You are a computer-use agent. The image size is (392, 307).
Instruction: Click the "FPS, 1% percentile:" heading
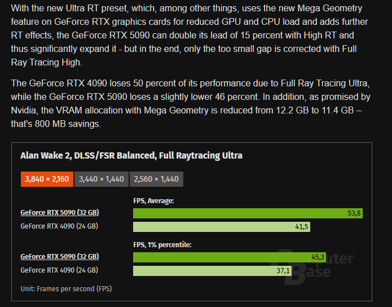click(x=162, y=244)
